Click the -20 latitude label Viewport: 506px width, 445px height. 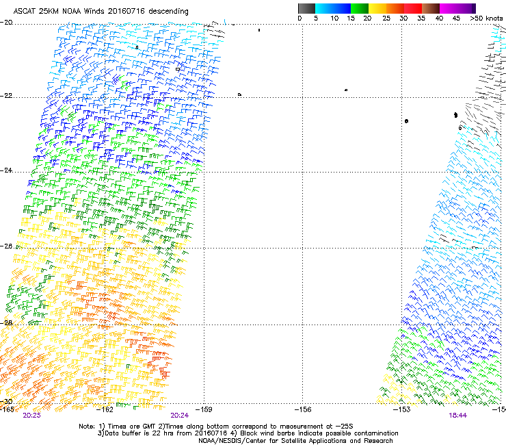[x=6, y=23]
